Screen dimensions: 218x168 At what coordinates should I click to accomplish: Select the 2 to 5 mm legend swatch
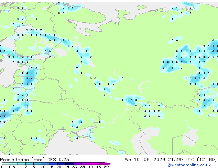click(x=30, y=164)
